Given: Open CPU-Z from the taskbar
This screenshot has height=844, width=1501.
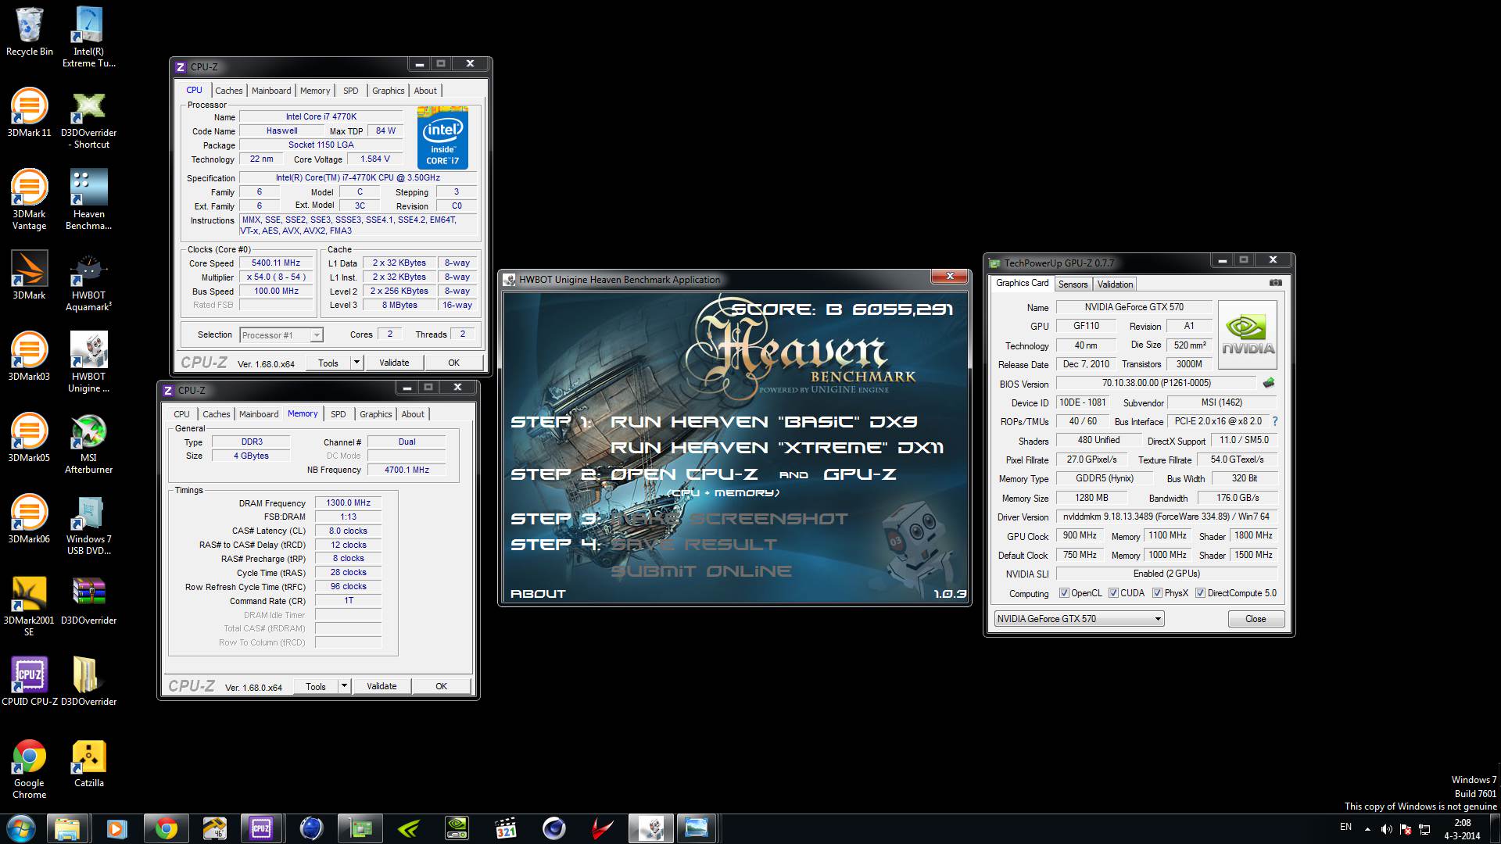Looking at the screenshot, I should pos(261,828).
